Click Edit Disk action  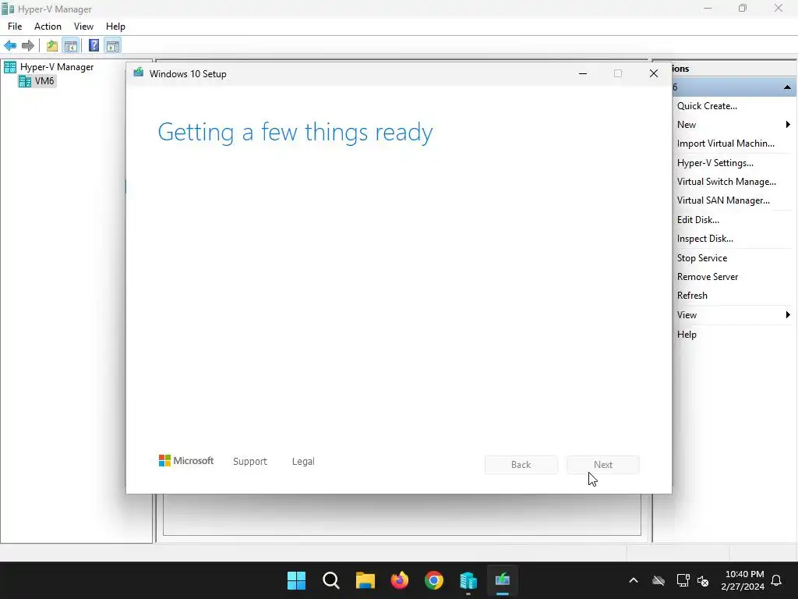[697, 220]
